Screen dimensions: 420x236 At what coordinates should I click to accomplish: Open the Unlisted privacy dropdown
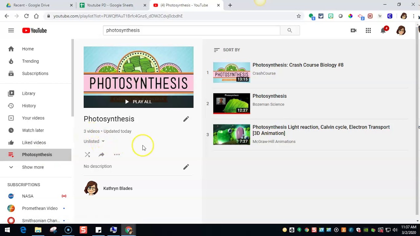point(94,141)
